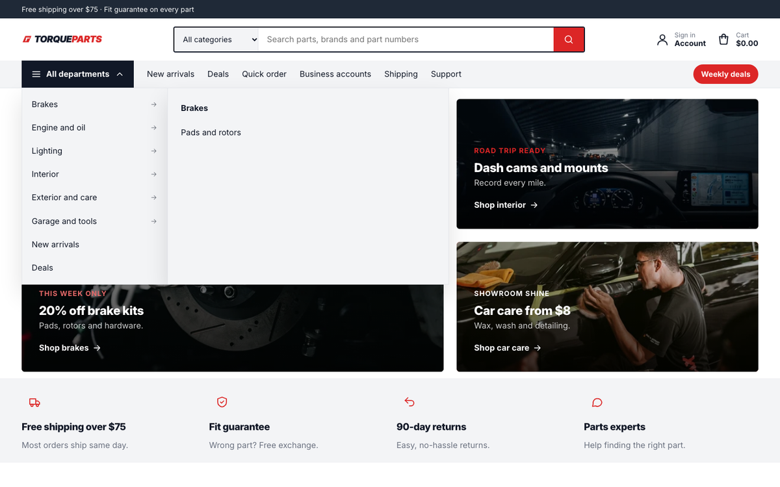Click the arrow next to Shop brakes
Screen dimensions: 780x487
click(97, 348)
